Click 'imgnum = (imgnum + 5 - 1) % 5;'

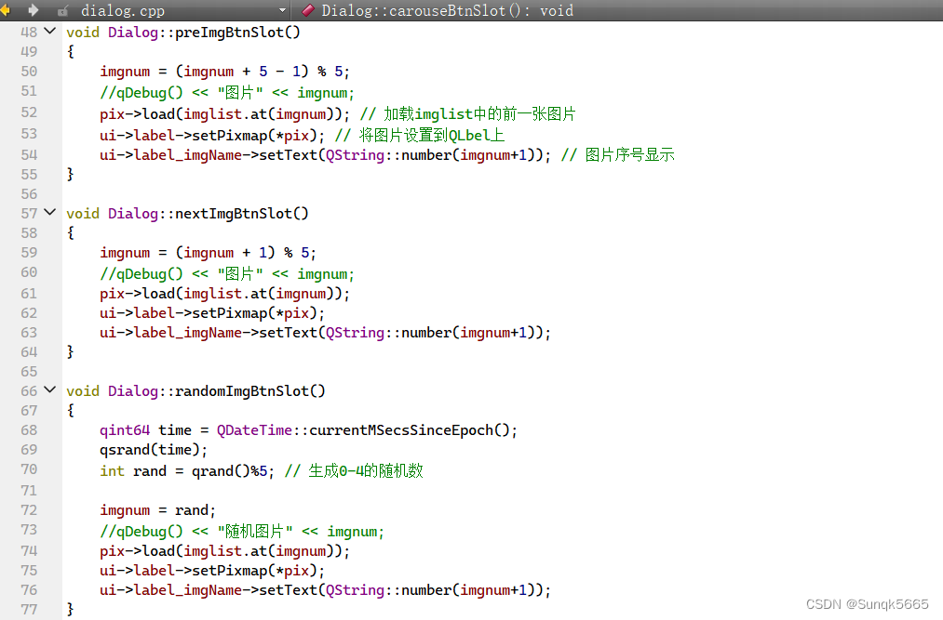[x=225, y=72]
